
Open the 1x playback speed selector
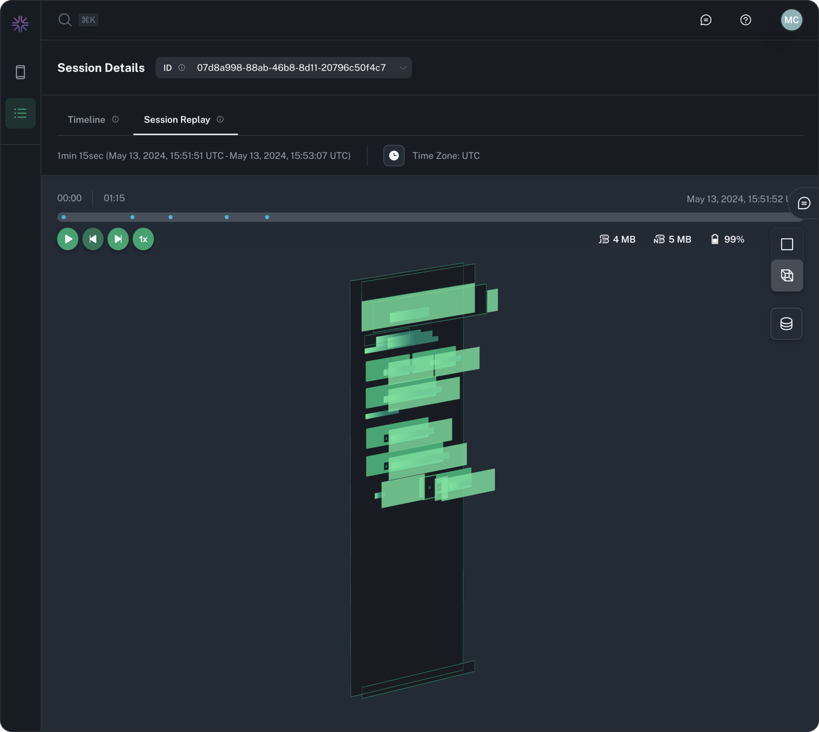coord(143,239)
